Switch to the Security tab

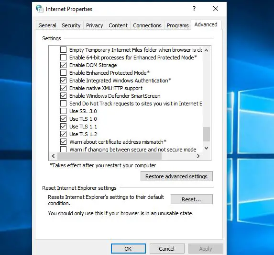click(x=71, y=25)
